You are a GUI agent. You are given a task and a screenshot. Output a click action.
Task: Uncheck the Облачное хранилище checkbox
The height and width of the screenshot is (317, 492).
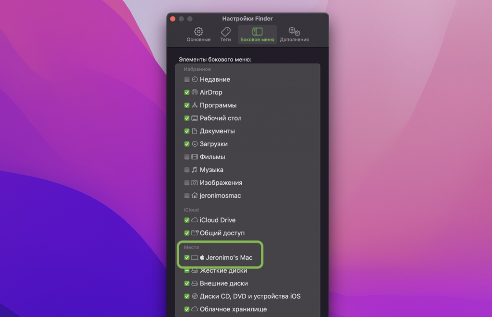click(x=187, y=309)
